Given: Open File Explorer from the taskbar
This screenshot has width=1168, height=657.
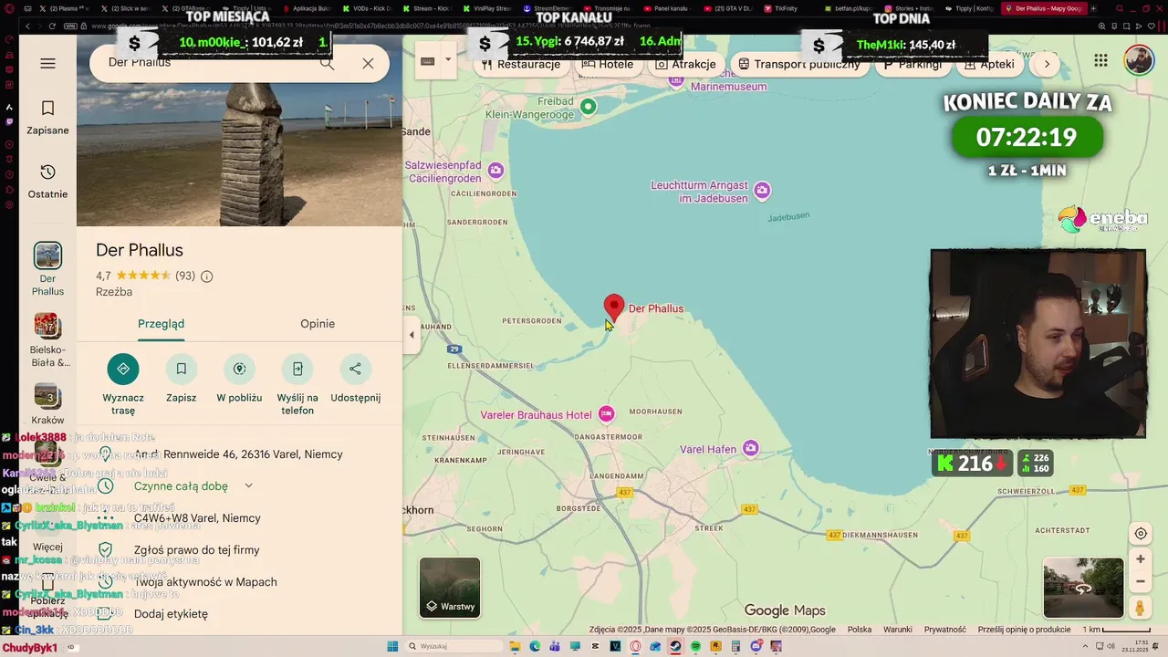Looking at the screenshot, I should 516,646.
